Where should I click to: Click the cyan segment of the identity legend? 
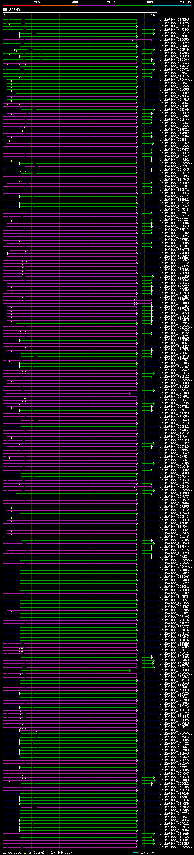pyautogui.click(x=172, y=5)
